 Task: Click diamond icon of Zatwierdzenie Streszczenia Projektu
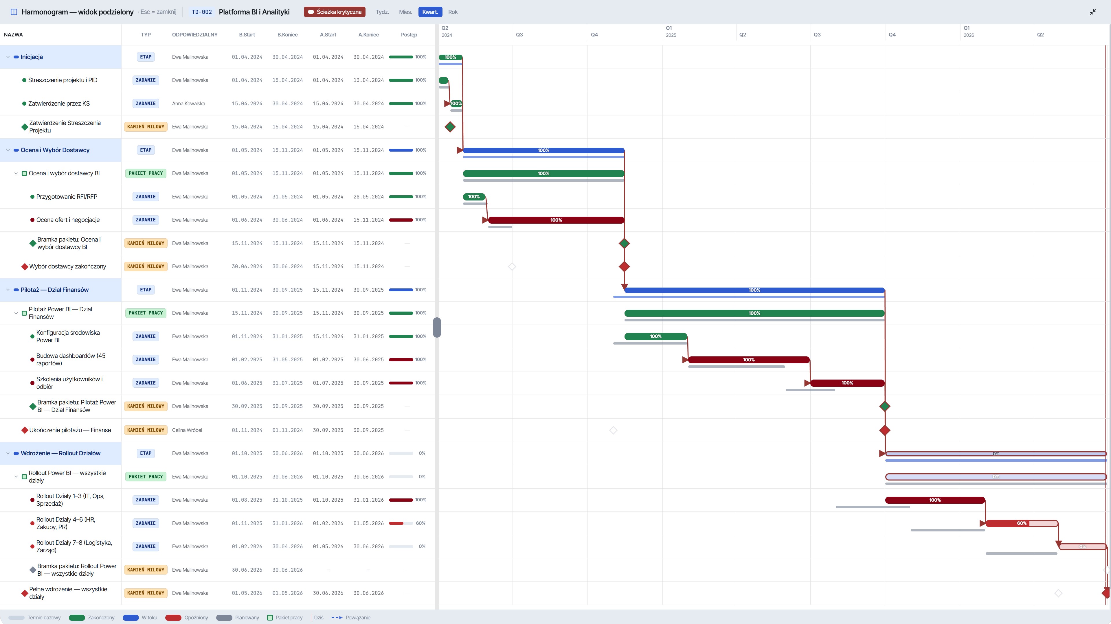[25, 127]
